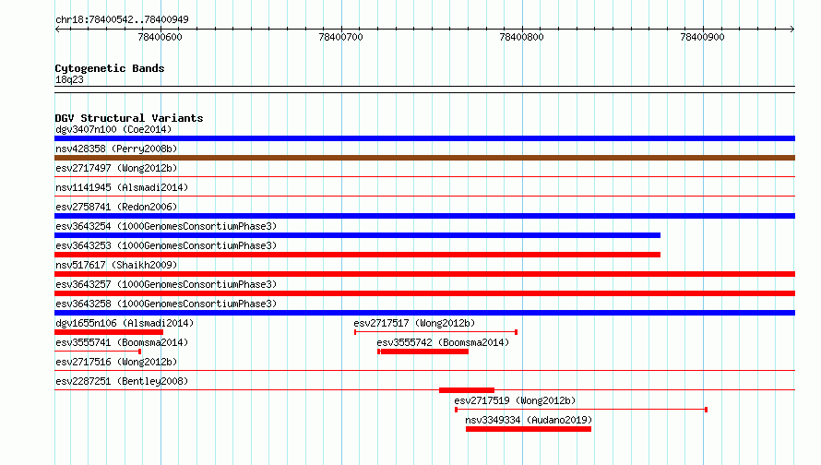The width and height of the screenshot is (821, 465).
Task: Click red bar under nsv3349334
Action: 529,429
